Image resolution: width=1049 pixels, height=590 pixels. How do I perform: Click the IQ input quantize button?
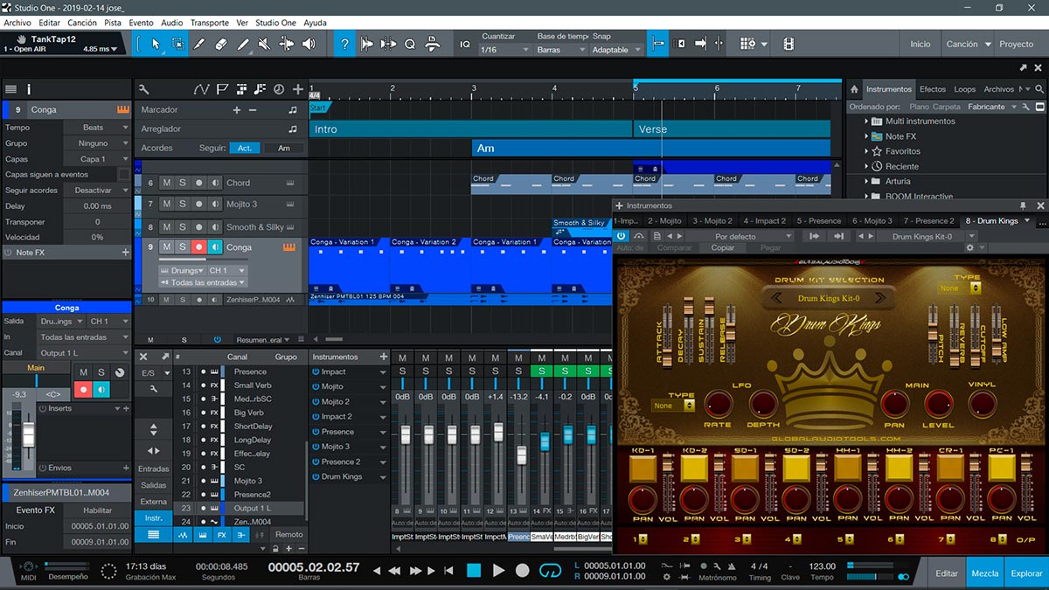click(464, 44)
